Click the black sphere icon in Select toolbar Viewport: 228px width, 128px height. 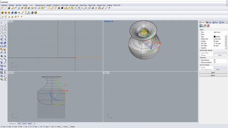pos(62,8)
